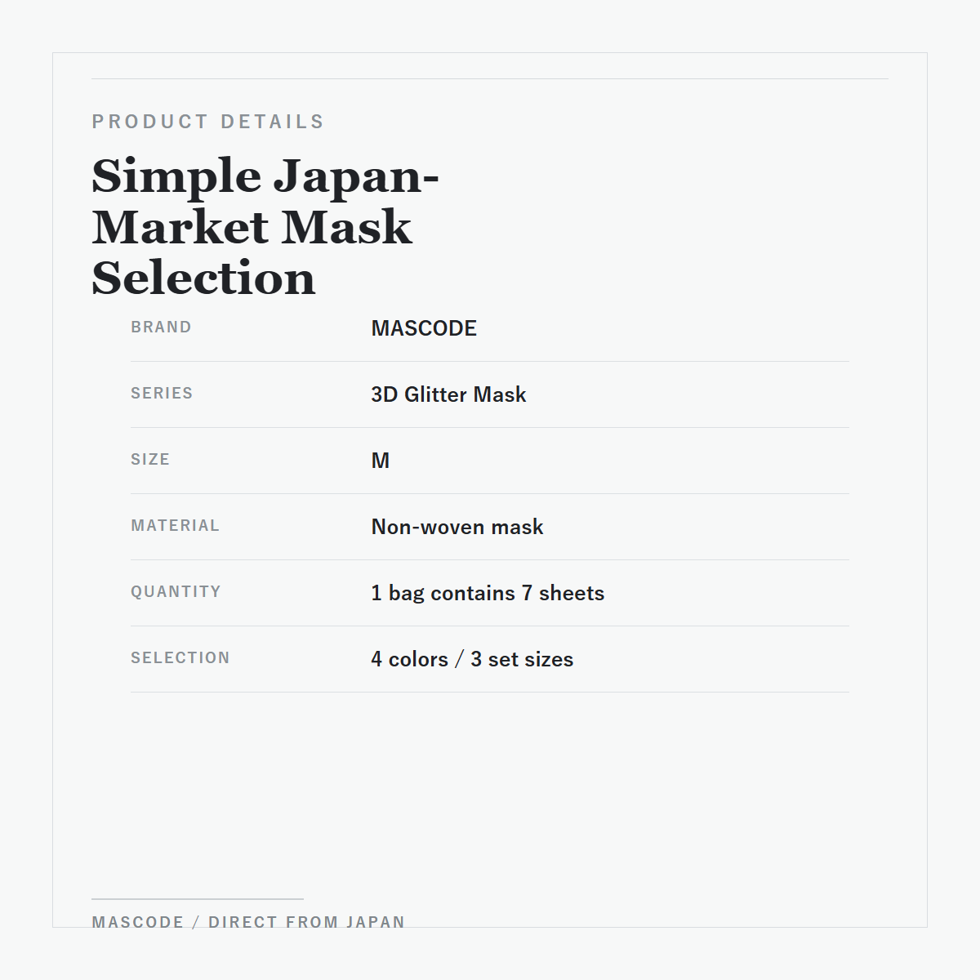Image resolution: width=980 pixels, height=980 pixels.
Task: Click the word Japan- in the title
Action: [x=356, y=177]
